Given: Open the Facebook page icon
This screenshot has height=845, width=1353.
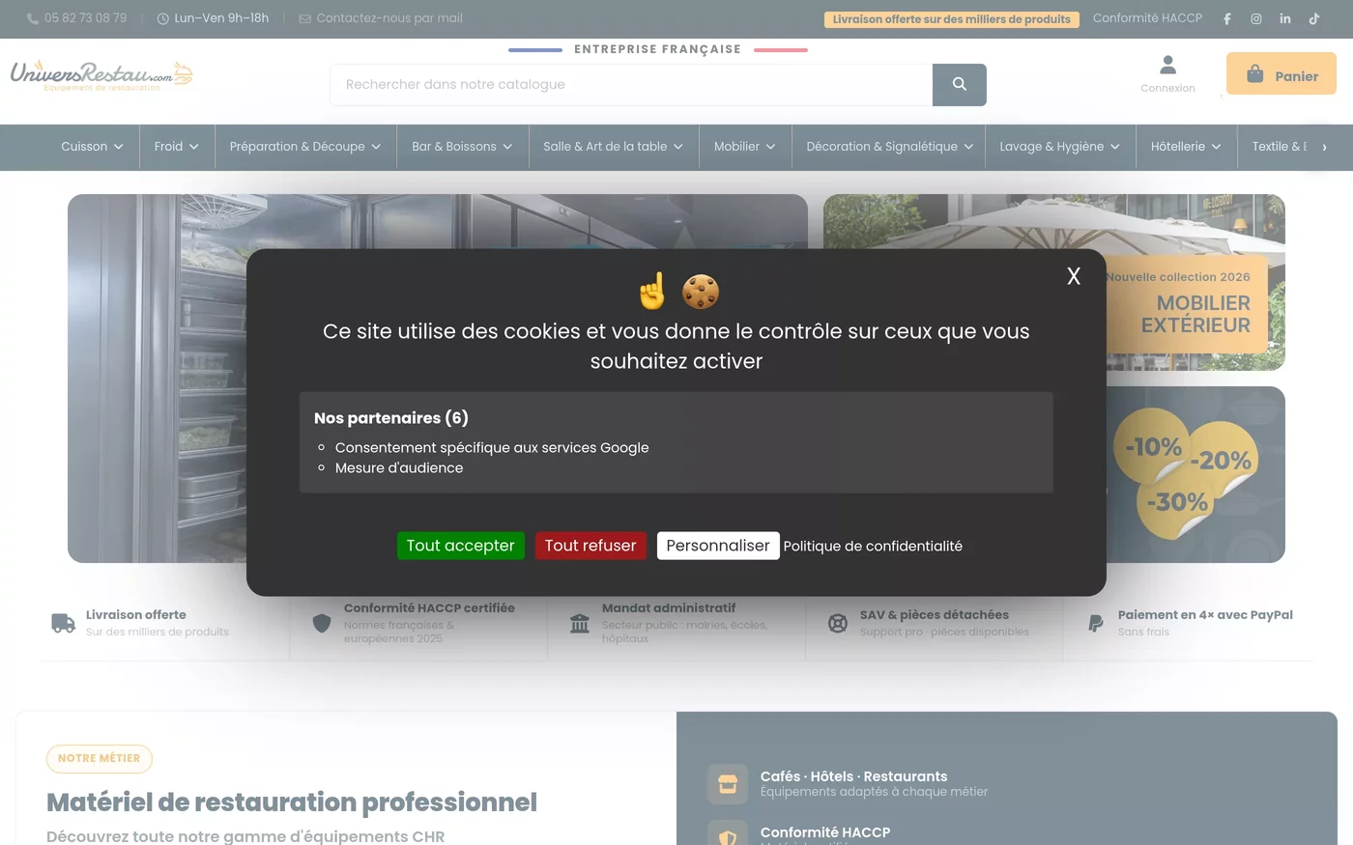Looking at the screenshot, I should tap(1227, 18).
